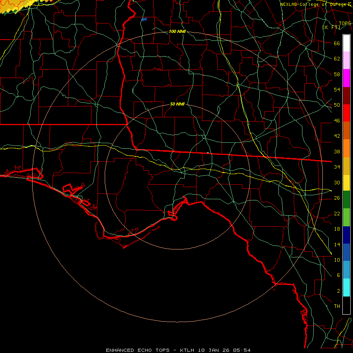Click the '10' legend label
This screenshot has height=353, width=353.
[337, 260]
